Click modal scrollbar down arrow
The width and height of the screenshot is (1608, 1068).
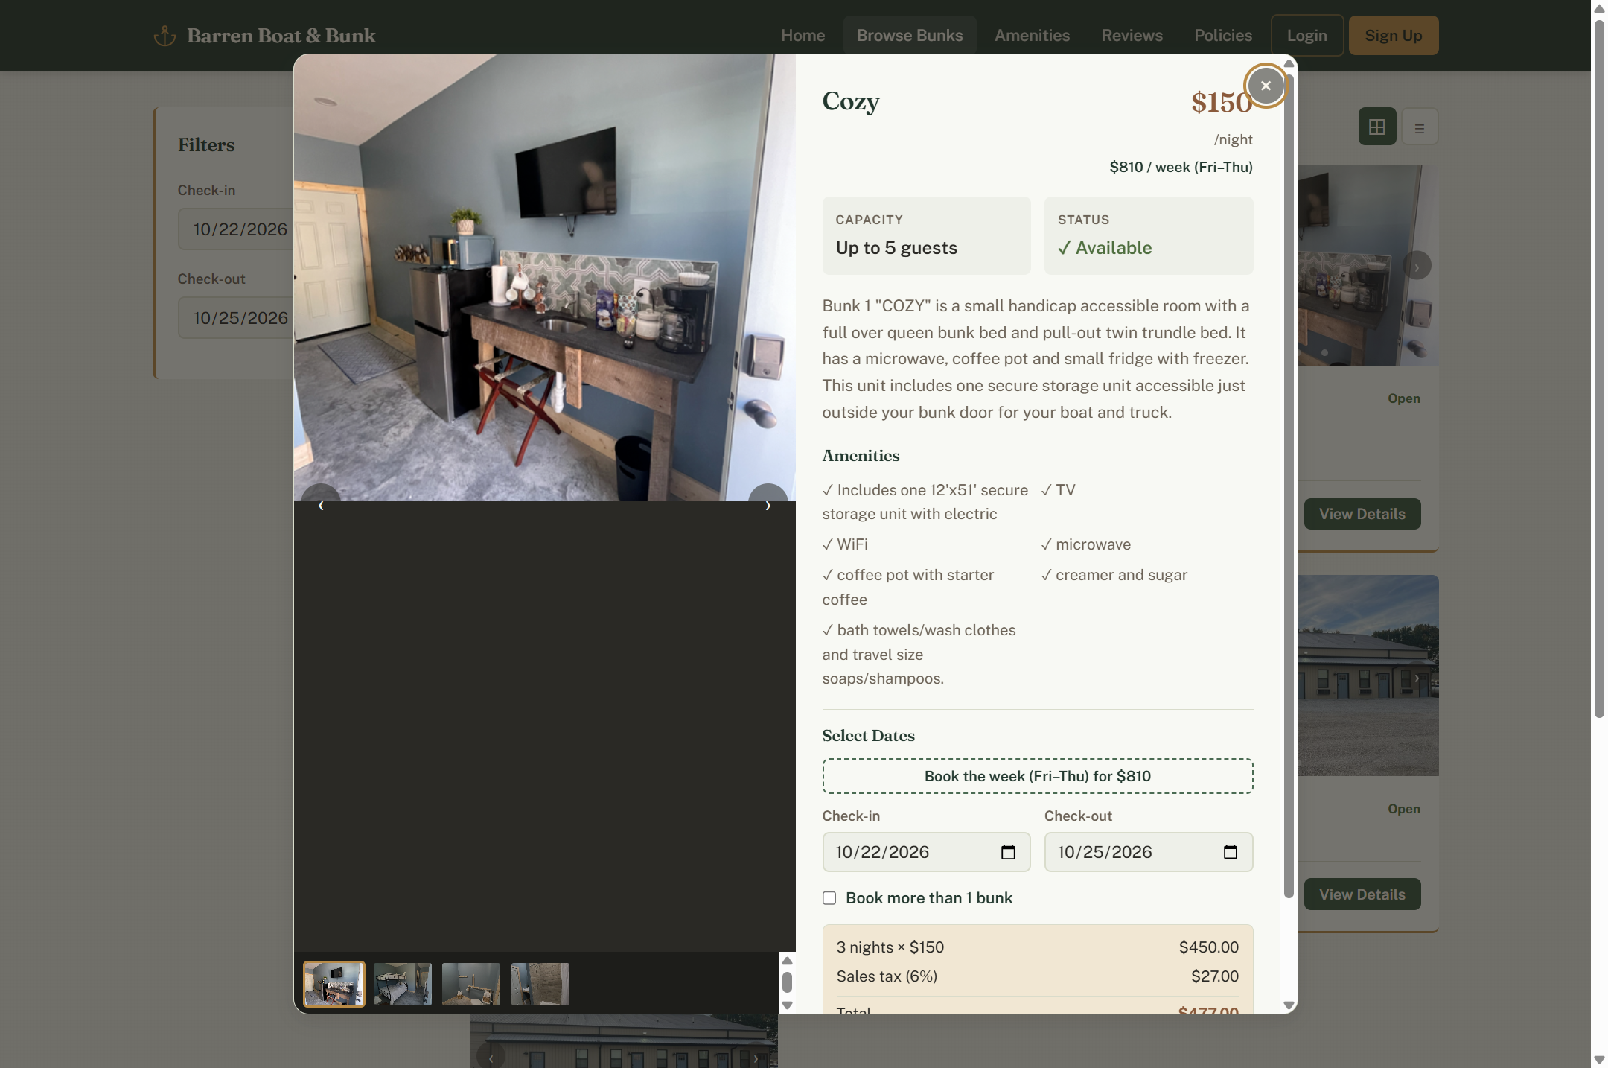tap(1289, 1005)
